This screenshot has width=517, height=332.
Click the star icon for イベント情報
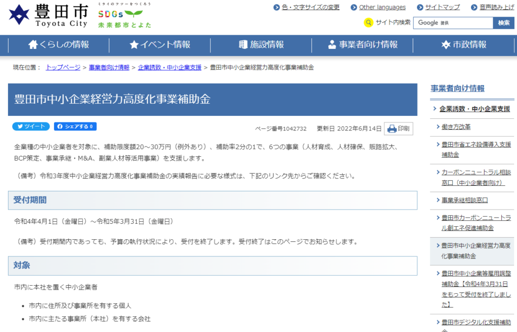(134, 45)
